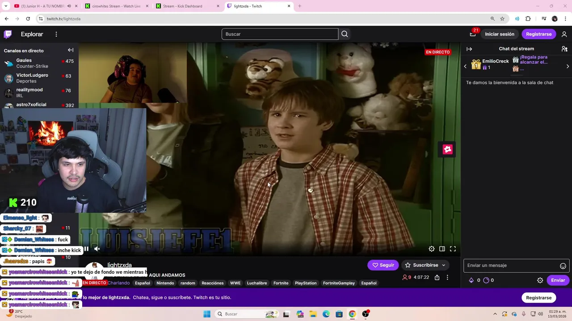Open the EmilioCreck gifter entry
This screenshot has width=572, height=321.
click(x=490, y=65)
